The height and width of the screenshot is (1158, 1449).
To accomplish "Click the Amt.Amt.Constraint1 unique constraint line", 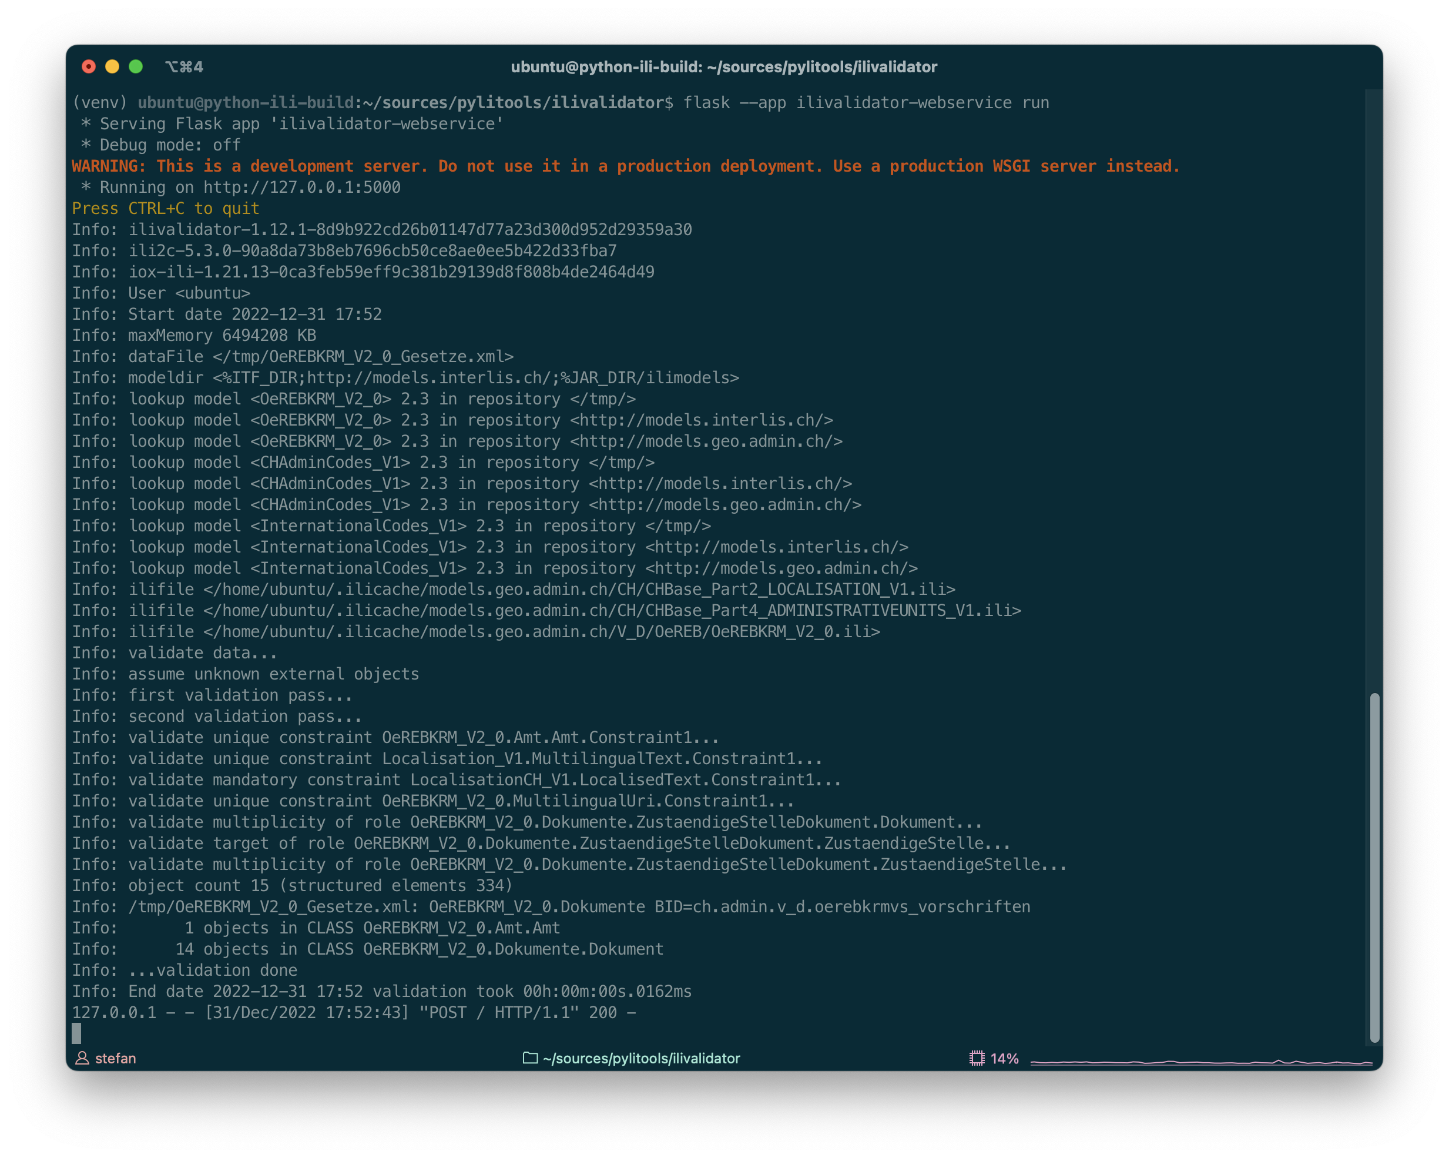I will click(x=396, y=738).
